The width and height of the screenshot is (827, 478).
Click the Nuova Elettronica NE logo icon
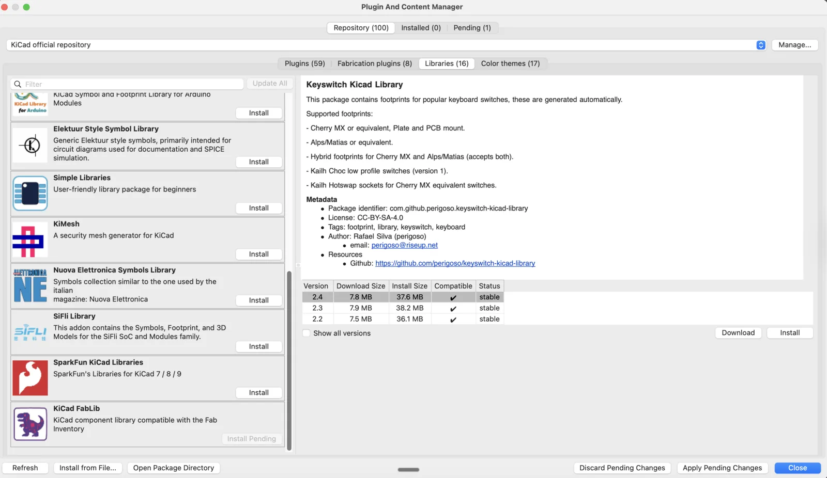click(30, 285)
